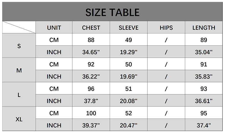Select the CHEST column header
Screen dimensions: 225x133
coord(91,28)
